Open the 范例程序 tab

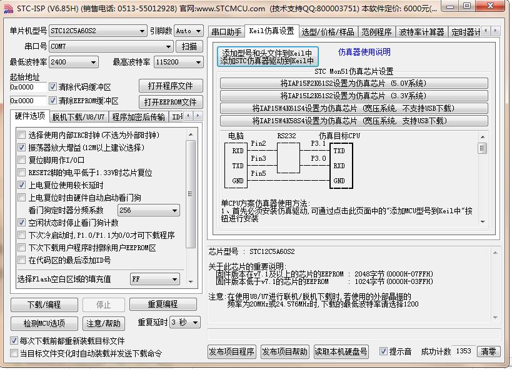[x=376, y=32]
